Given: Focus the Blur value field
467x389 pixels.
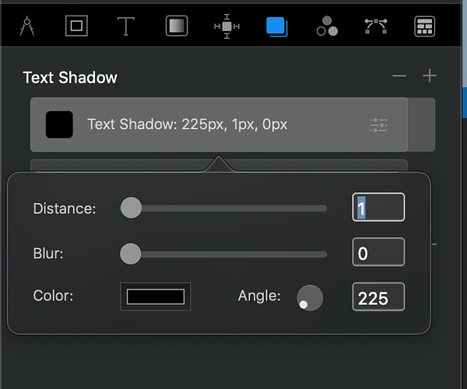Looking at the screenshot, I should (378, 253).
